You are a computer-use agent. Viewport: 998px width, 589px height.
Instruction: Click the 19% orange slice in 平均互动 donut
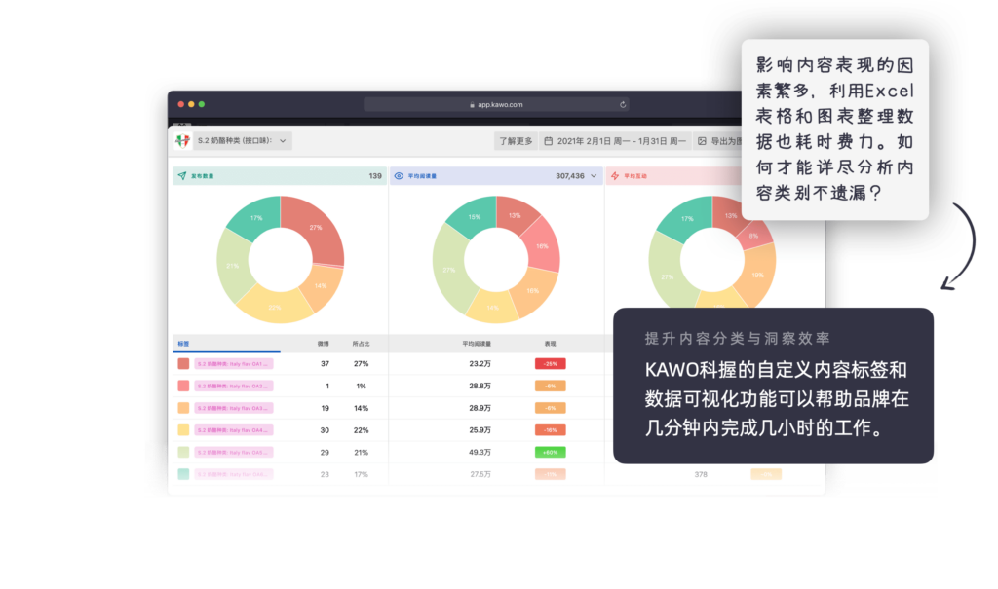point(757,275)
